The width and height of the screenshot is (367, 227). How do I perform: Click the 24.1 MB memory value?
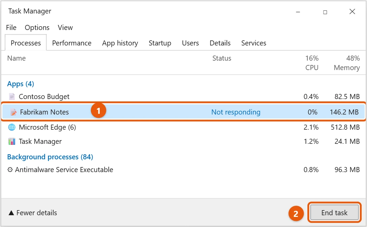[x=347, y=141]
